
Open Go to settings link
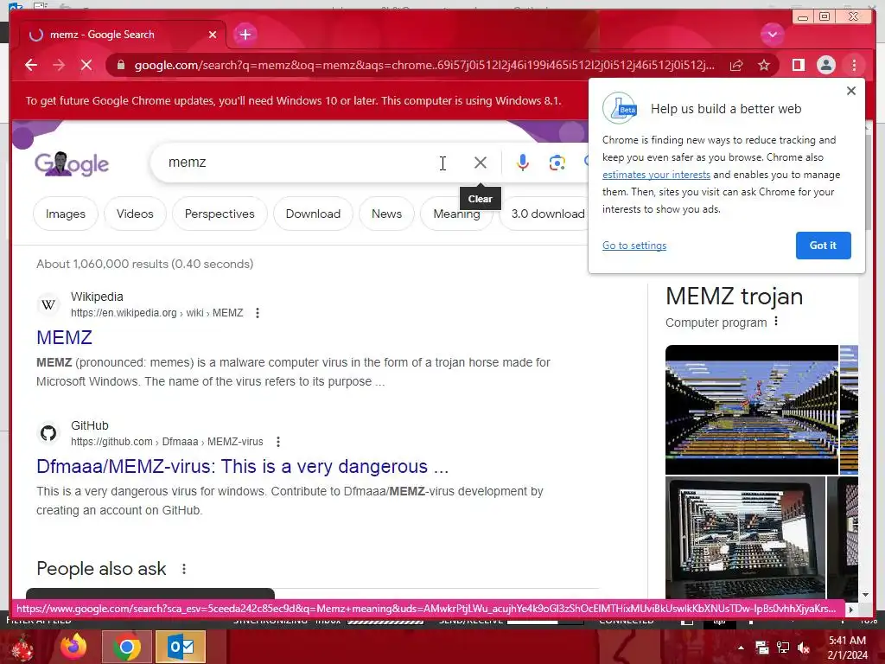pos(634,246)
